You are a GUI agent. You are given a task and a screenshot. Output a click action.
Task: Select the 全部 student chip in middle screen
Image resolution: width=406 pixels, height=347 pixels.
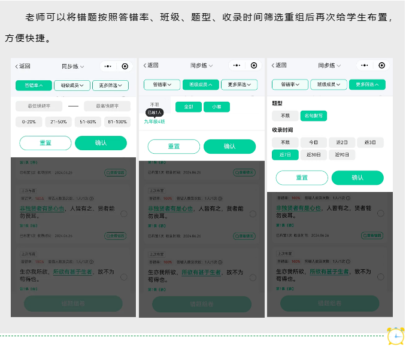tap(189, 106)
